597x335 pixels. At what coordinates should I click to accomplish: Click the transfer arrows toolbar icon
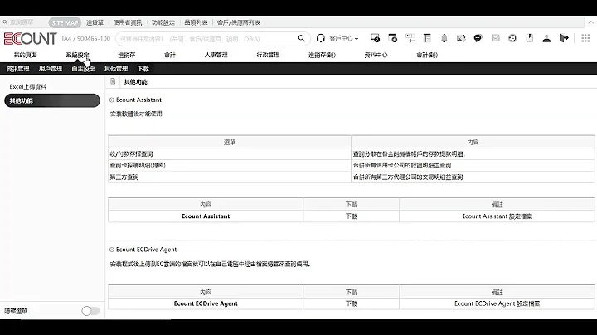pyautogui.click(x=410, y=38)
